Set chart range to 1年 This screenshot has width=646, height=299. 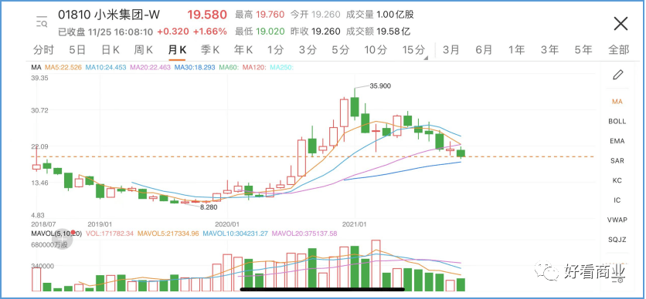(x=517, y=50)
